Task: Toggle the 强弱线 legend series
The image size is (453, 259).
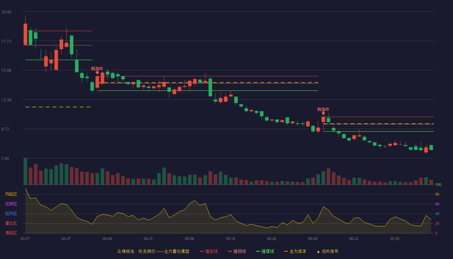Action: (x=237, y=251)
